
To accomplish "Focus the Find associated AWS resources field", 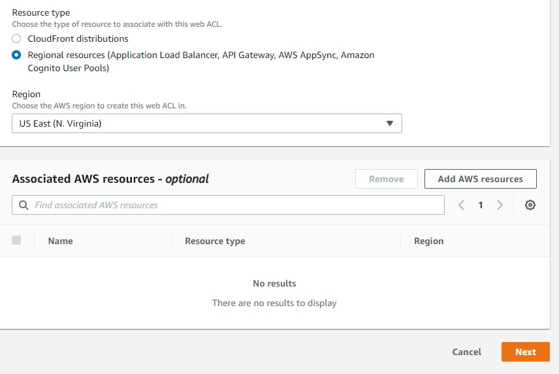I will (228, 205).
